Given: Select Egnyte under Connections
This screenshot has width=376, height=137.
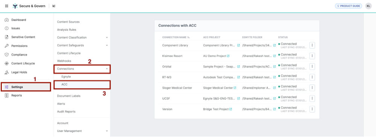Looking at the screenshot, I should pyautogui.click(x=66, y=76).
